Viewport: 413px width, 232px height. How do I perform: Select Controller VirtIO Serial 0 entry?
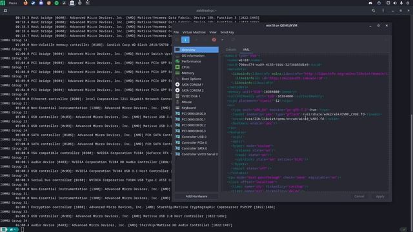196,154
